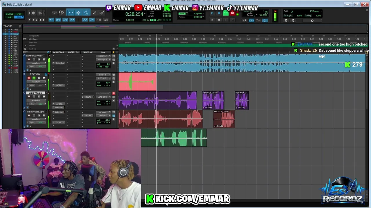Mute the DrksdR 100E(1) track

[x=44, y=59]
